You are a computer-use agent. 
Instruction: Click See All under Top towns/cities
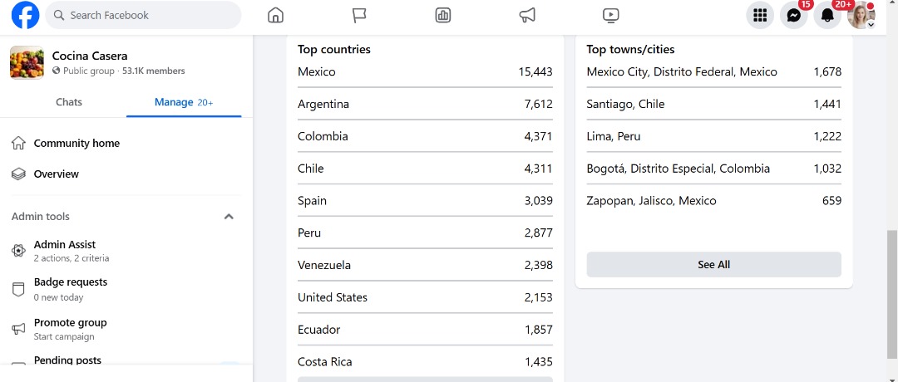coord(713,265)
